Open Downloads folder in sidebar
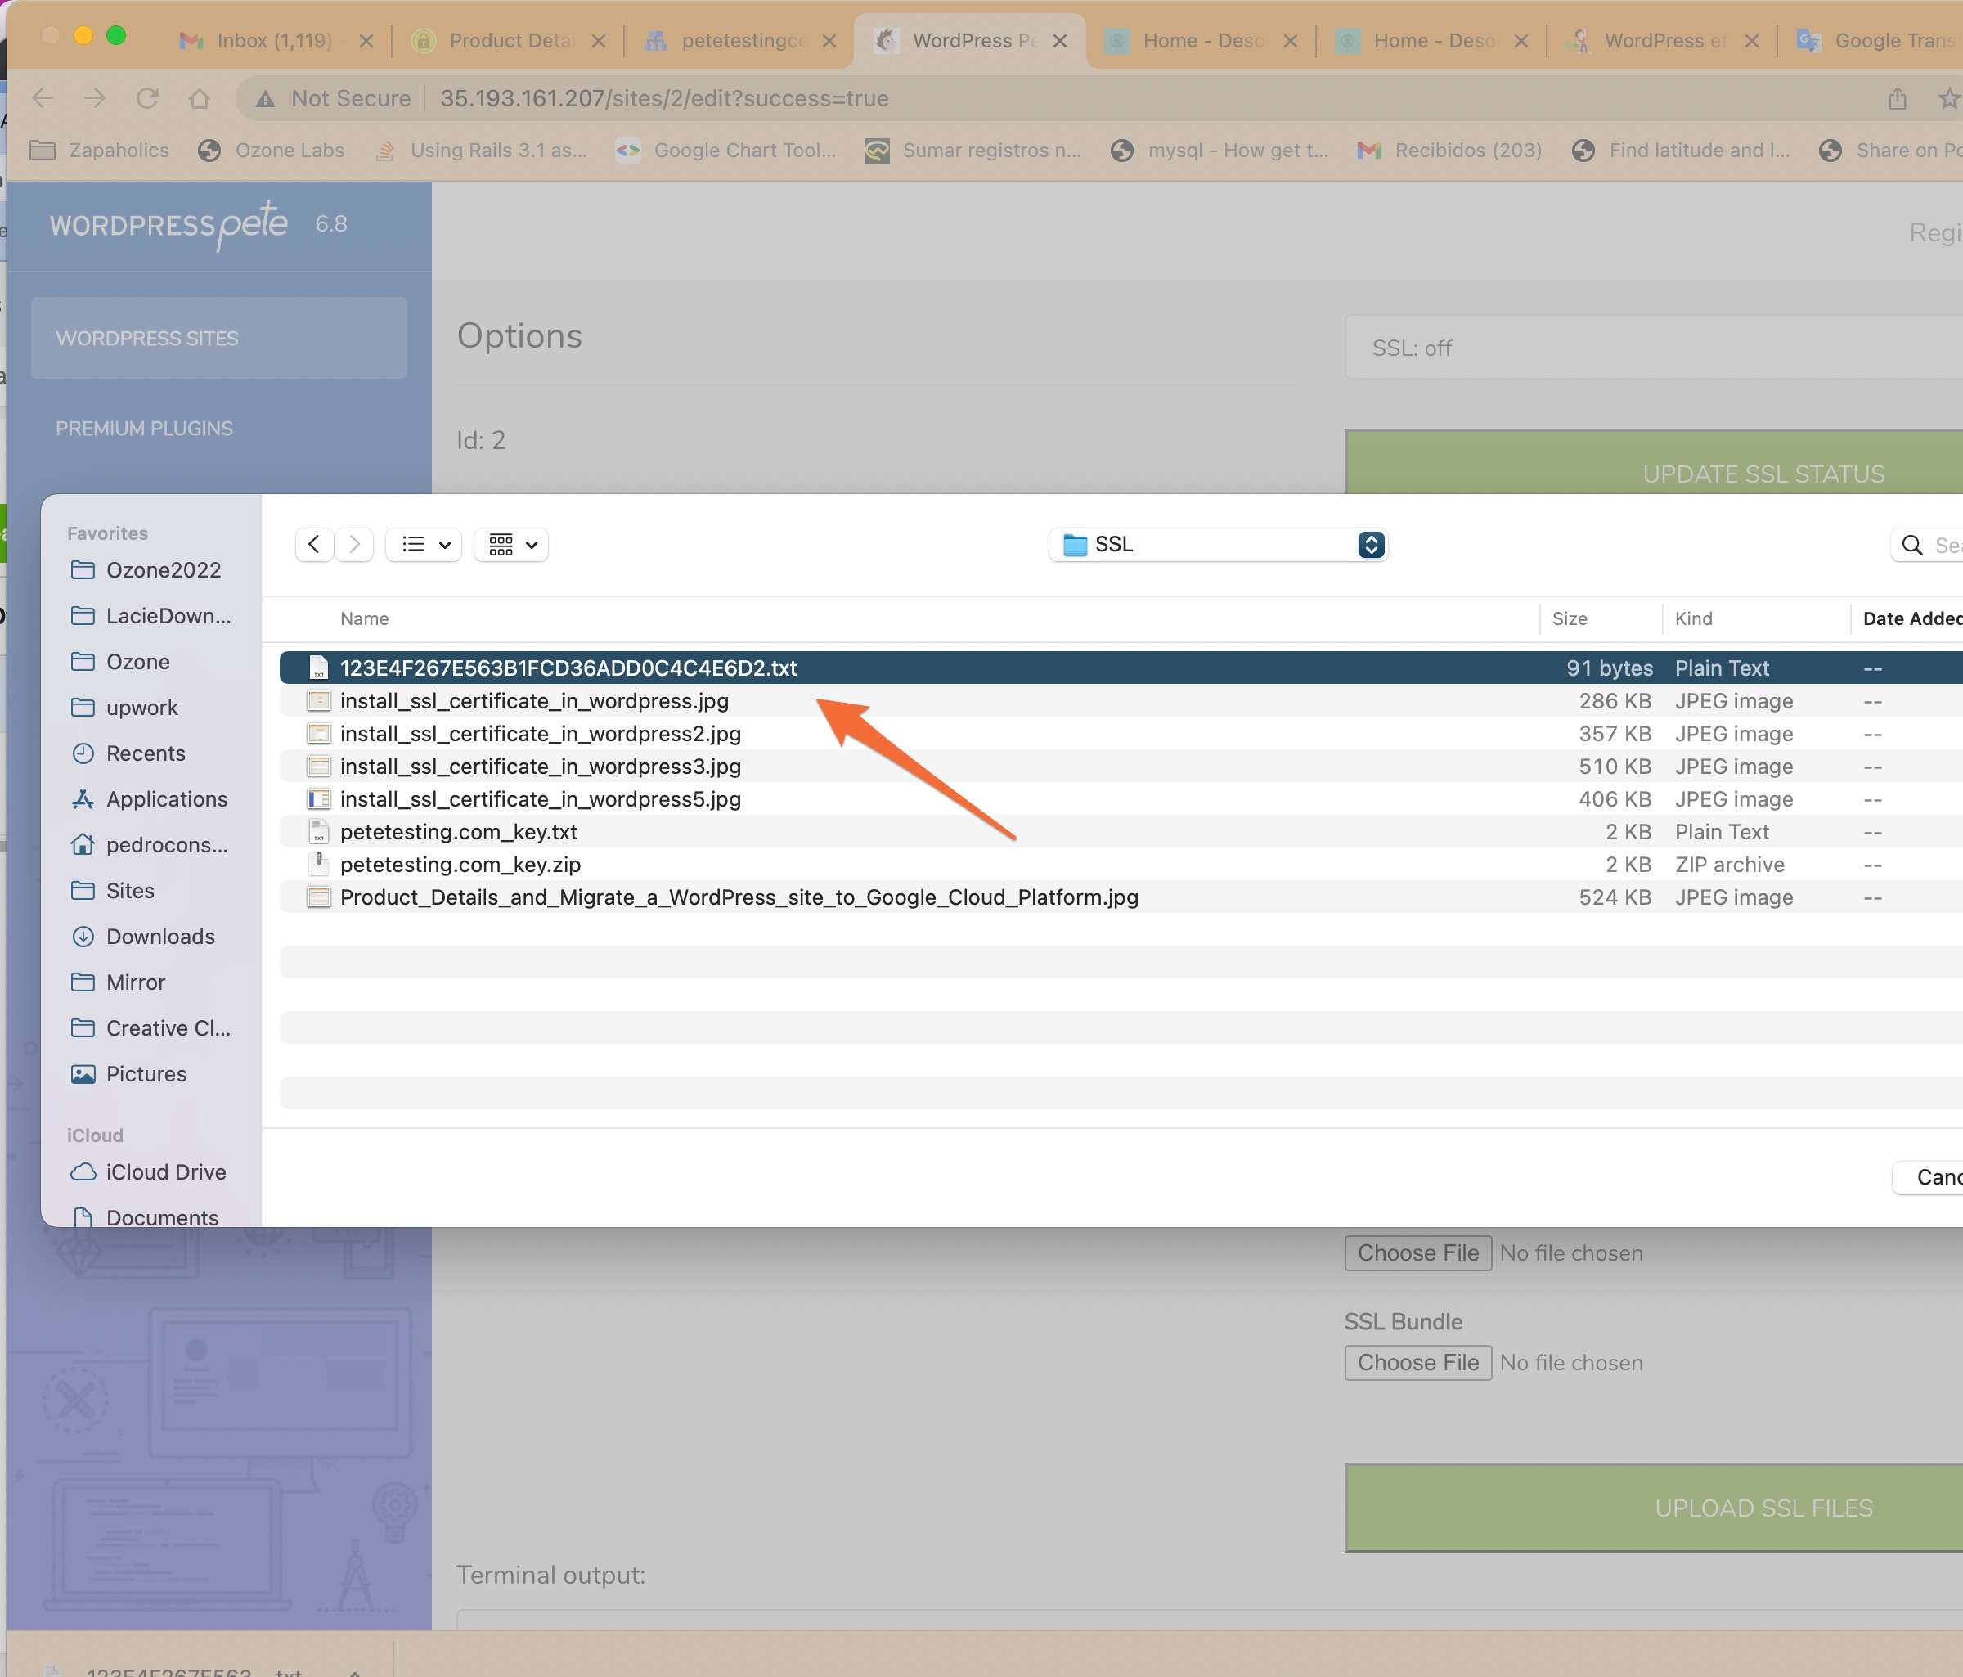1963x1677 pixels. click(x=159, y=936)
